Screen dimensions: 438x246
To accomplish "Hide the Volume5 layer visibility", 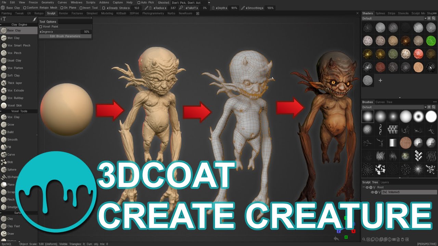I will pos(373,192).
